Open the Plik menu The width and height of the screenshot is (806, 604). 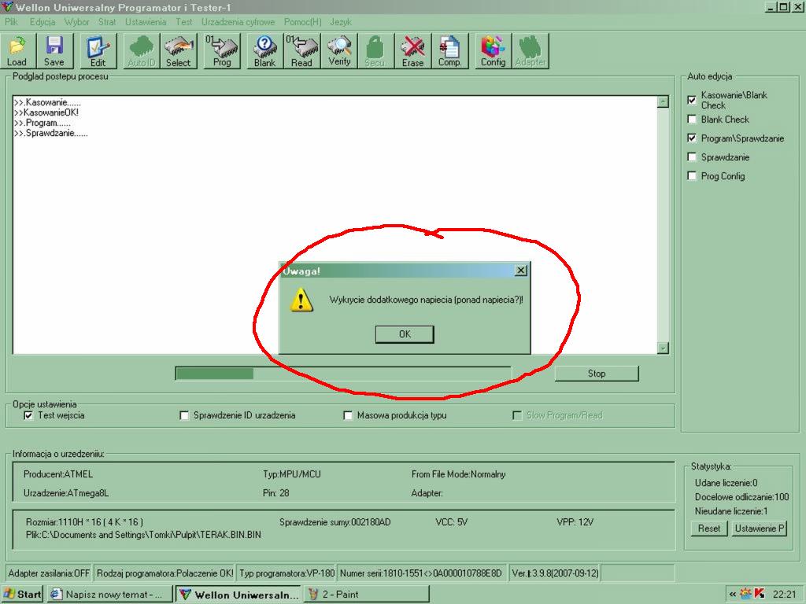point(11,22)
